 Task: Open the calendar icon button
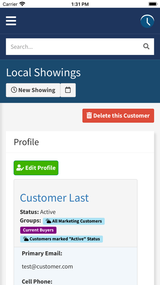click(68, 90)
